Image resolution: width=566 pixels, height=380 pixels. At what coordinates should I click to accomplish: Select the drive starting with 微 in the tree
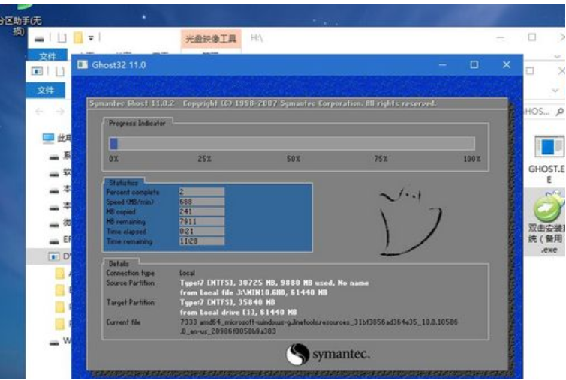[60, 223]
